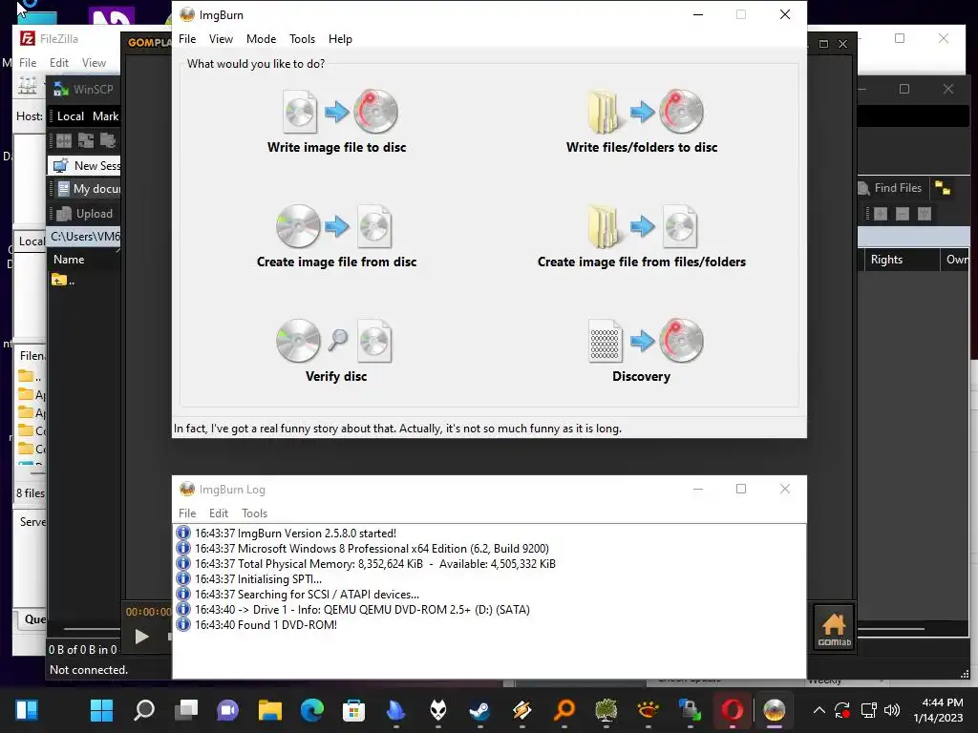Minimize the ImgBurn main window

(x=698, y=14)
